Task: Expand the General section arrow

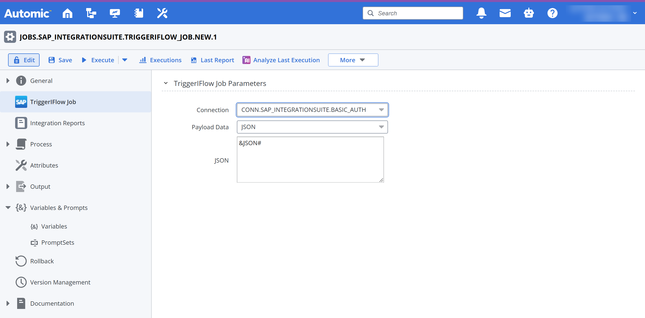Action: (8, 81)
